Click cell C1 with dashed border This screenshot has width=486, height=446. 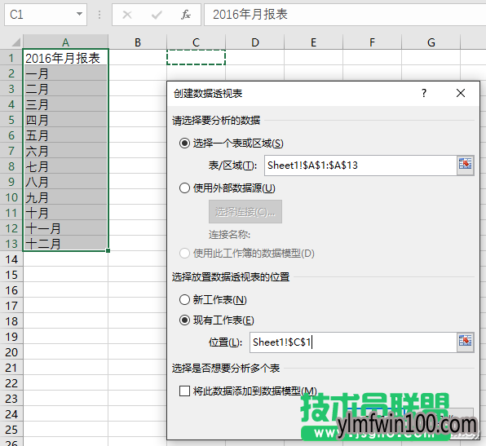tap(196, 57)
